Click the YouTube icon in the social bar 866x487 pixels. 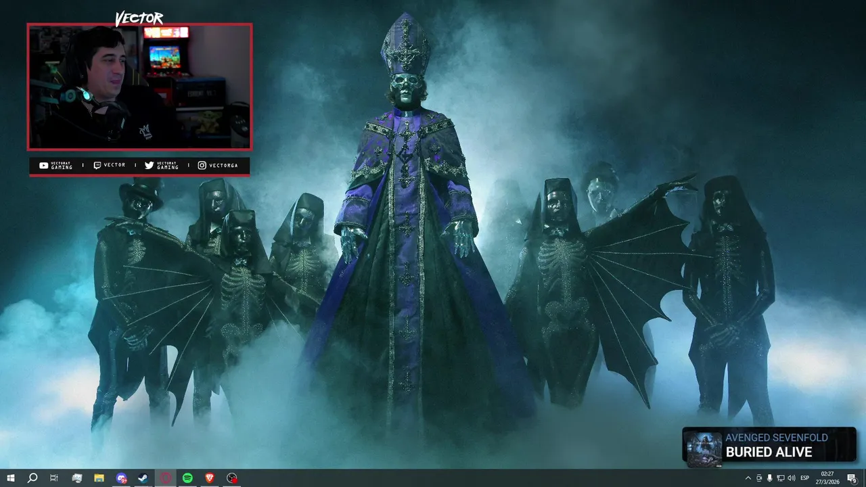(x=43, y=166)
